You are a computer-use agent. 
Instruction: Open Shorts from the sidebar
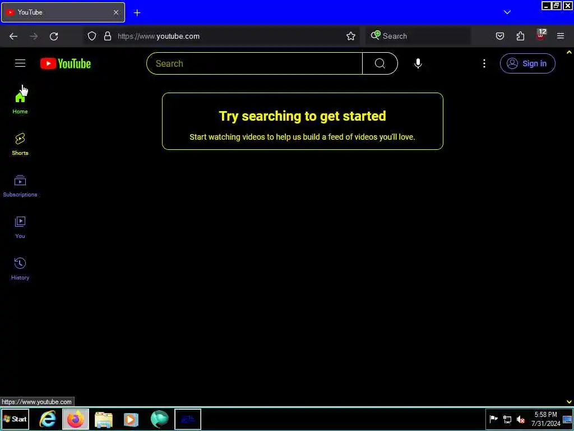[x=20, y=144]
